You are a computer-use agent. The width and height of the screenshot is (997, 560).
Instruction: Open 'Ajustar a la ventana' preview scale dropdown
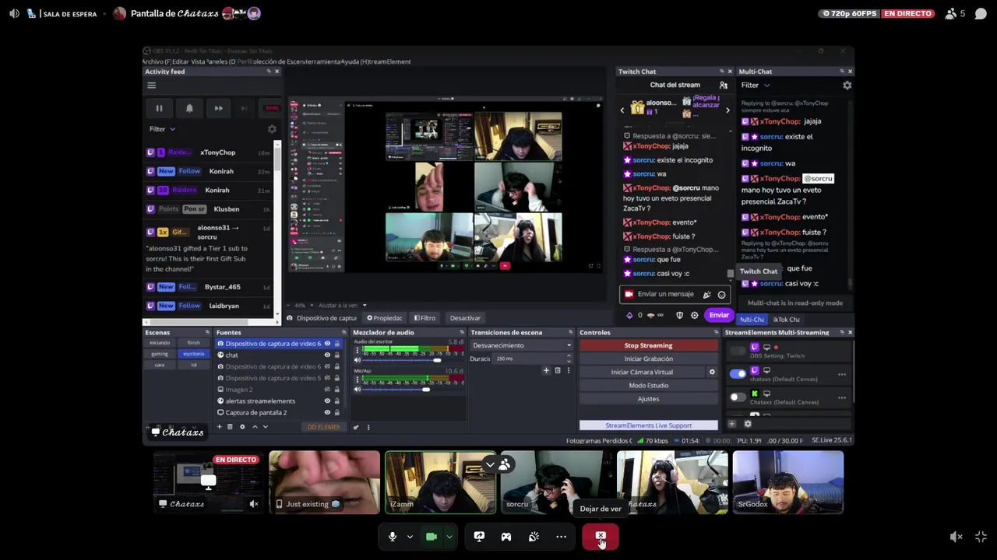point(342,305)
